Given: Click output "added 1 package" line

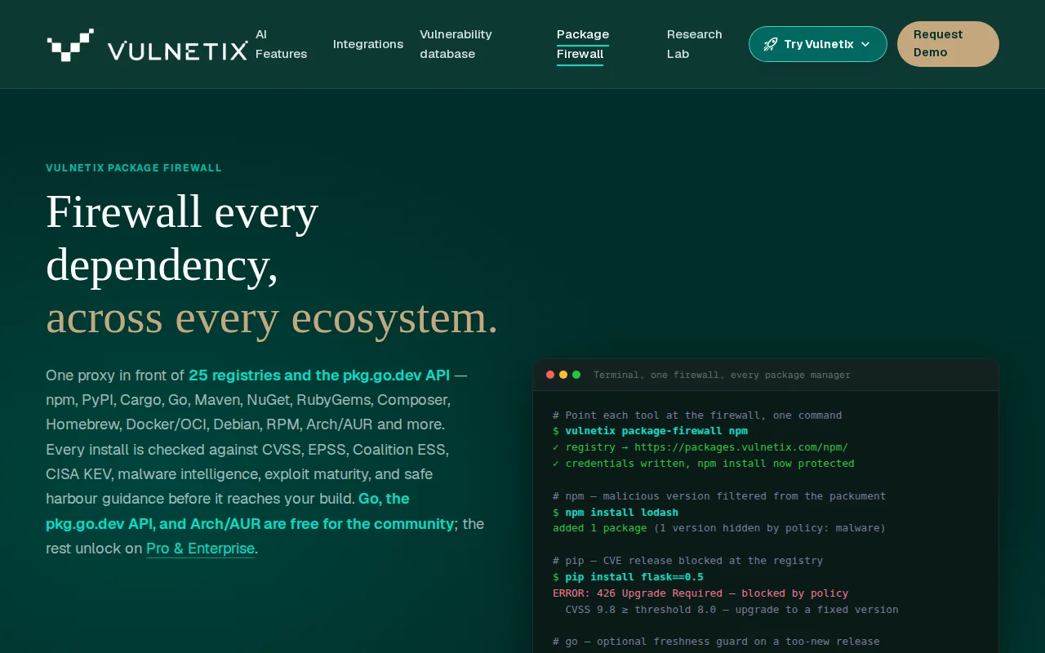Looking at the screenshot, I should pos(719,528).
